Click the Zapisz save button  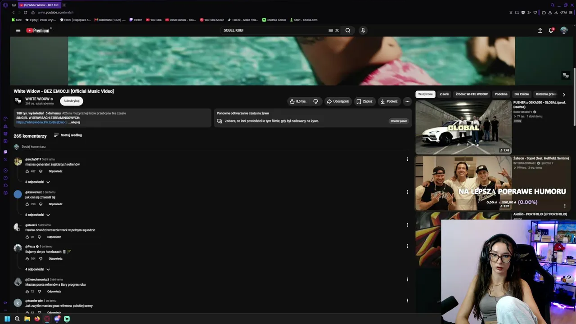point(364,101)
